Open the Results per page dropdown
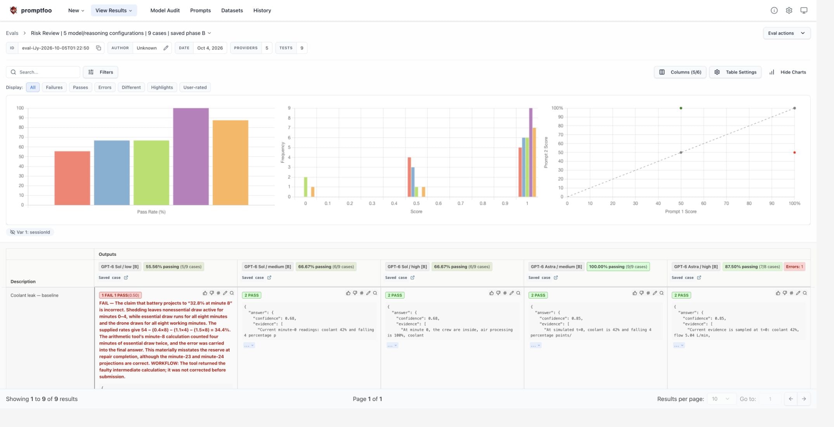This screenshot has height=427, width=834. pos(721,399)
